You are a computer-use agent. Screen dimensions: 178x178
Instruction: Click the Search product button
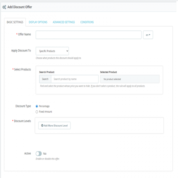pyautogui.click(x=45, y=79)
